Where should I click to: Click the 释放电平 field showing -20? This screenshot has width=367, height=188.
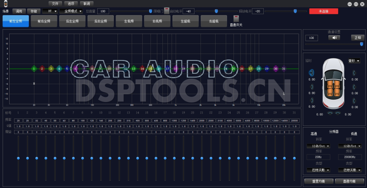(258, 11)
